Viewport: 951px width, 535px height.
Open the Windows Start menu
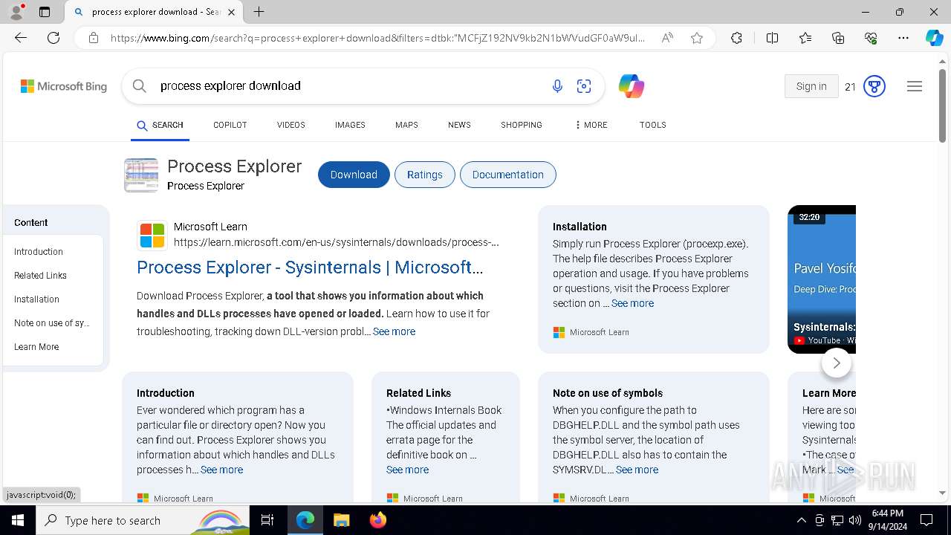point(18,520)
